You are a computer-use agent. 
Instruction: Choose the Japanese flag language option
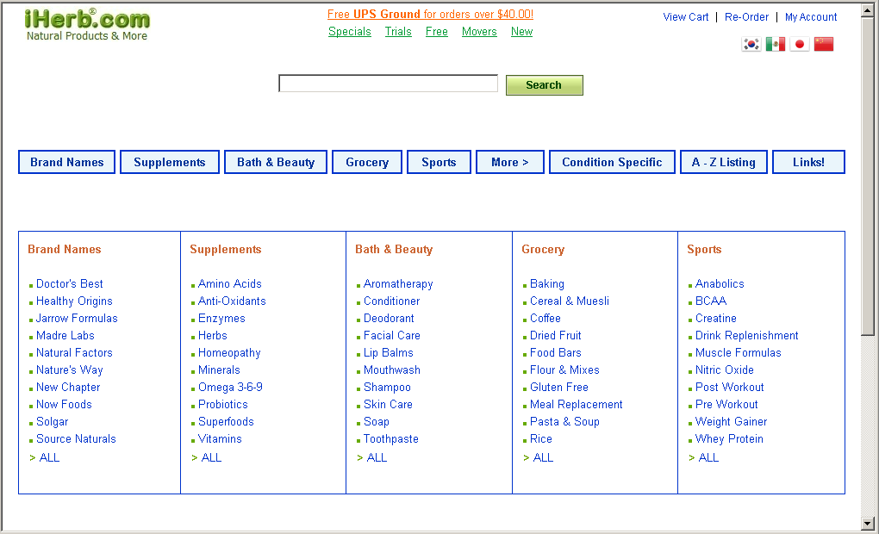pos(800,44)
